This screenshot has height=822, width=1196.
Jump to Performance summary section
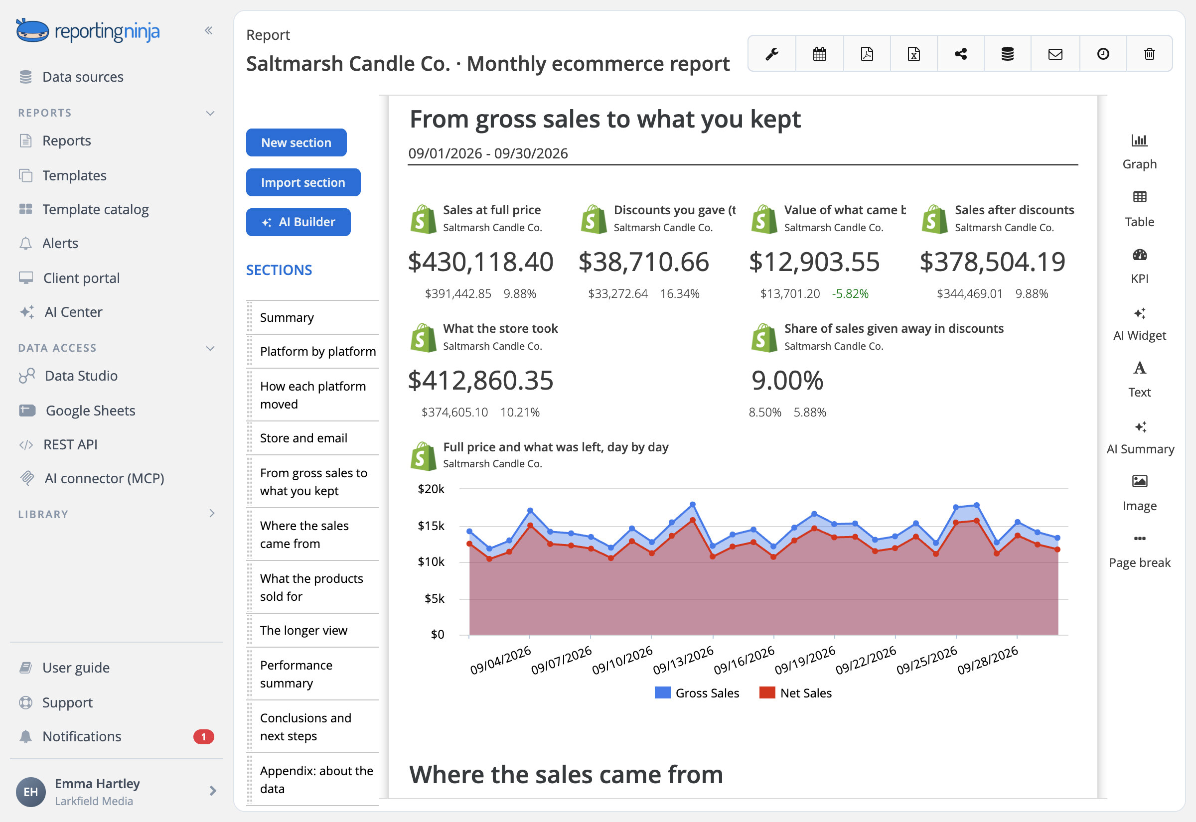[x=313, y=674]
